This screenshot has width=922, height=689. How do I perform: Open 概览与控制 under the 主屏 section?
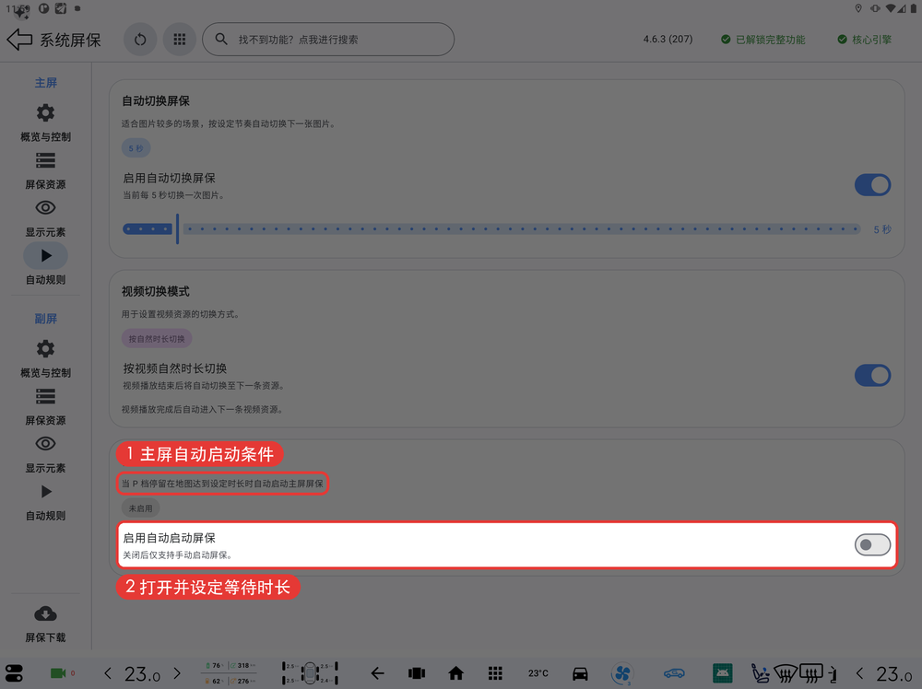[x=45, y=123]
